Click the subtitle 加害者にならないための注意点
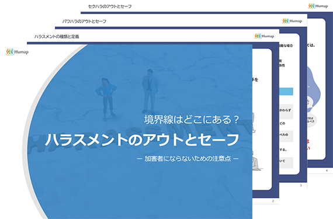 click(x=188, y=158)
